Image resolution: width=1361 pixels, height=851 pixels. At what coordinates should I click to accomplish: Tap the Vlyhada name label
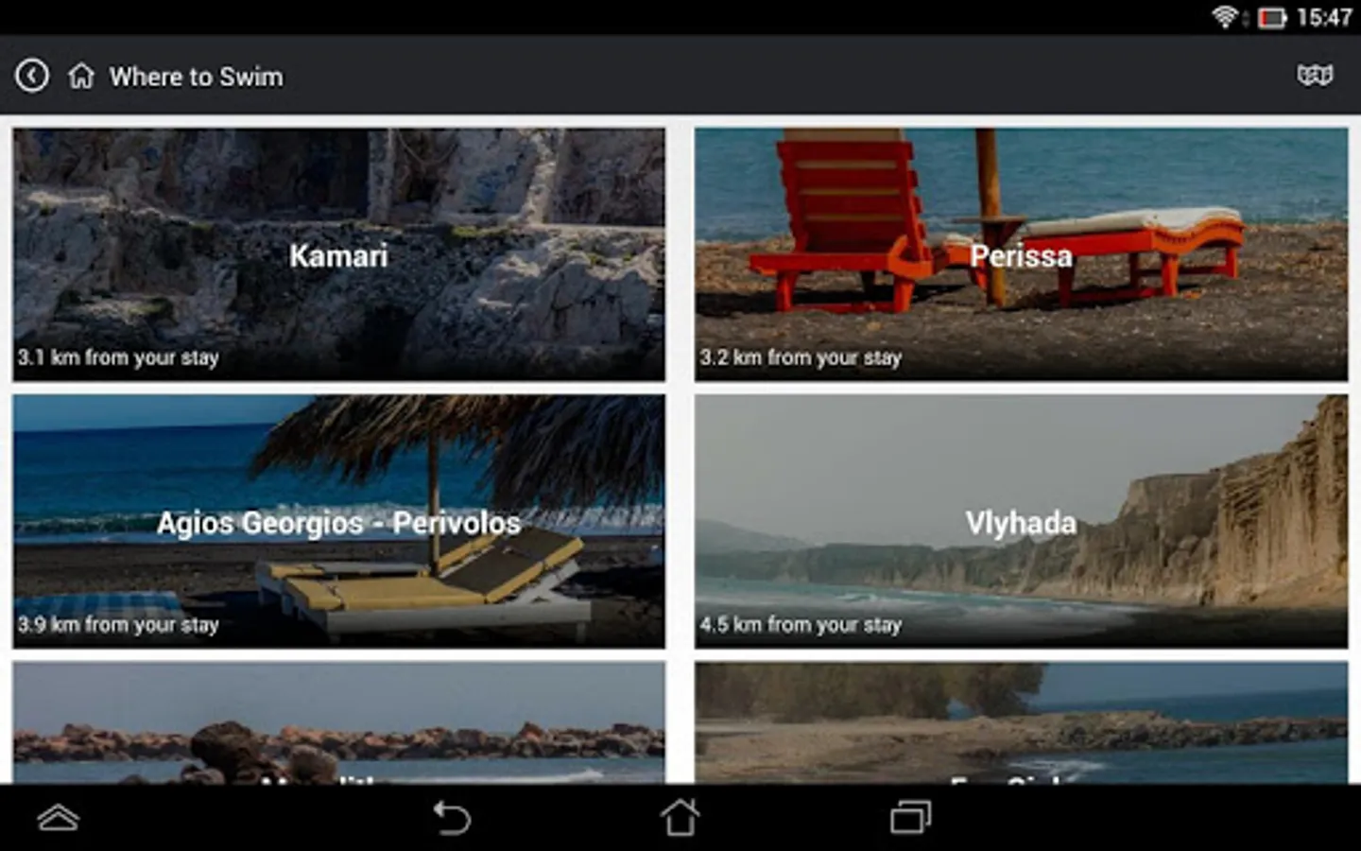click(x=1022, y=523)
